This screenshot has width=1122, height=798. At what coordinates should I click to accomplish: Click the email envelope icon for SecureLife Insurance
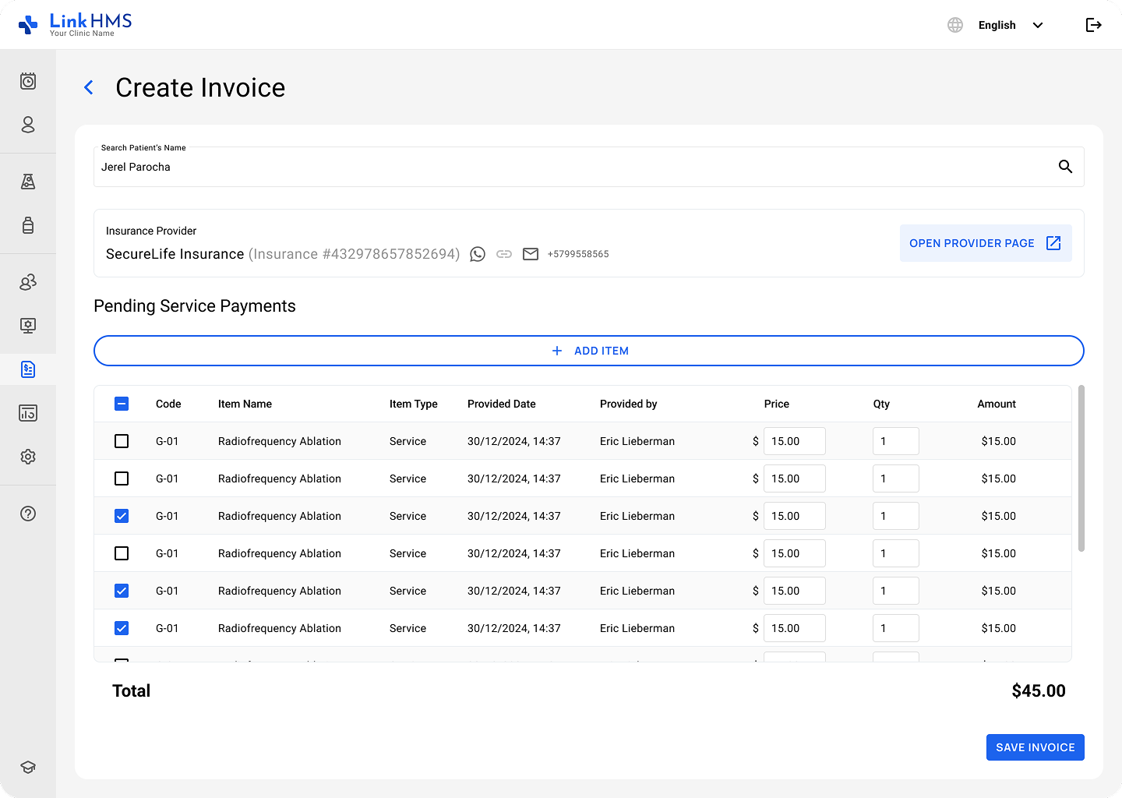tap(531, 254)
